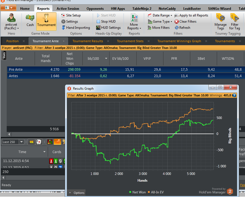Toggle the Tournament game mode button
Viewport: 245px width, 197px height.
[46, 21]
